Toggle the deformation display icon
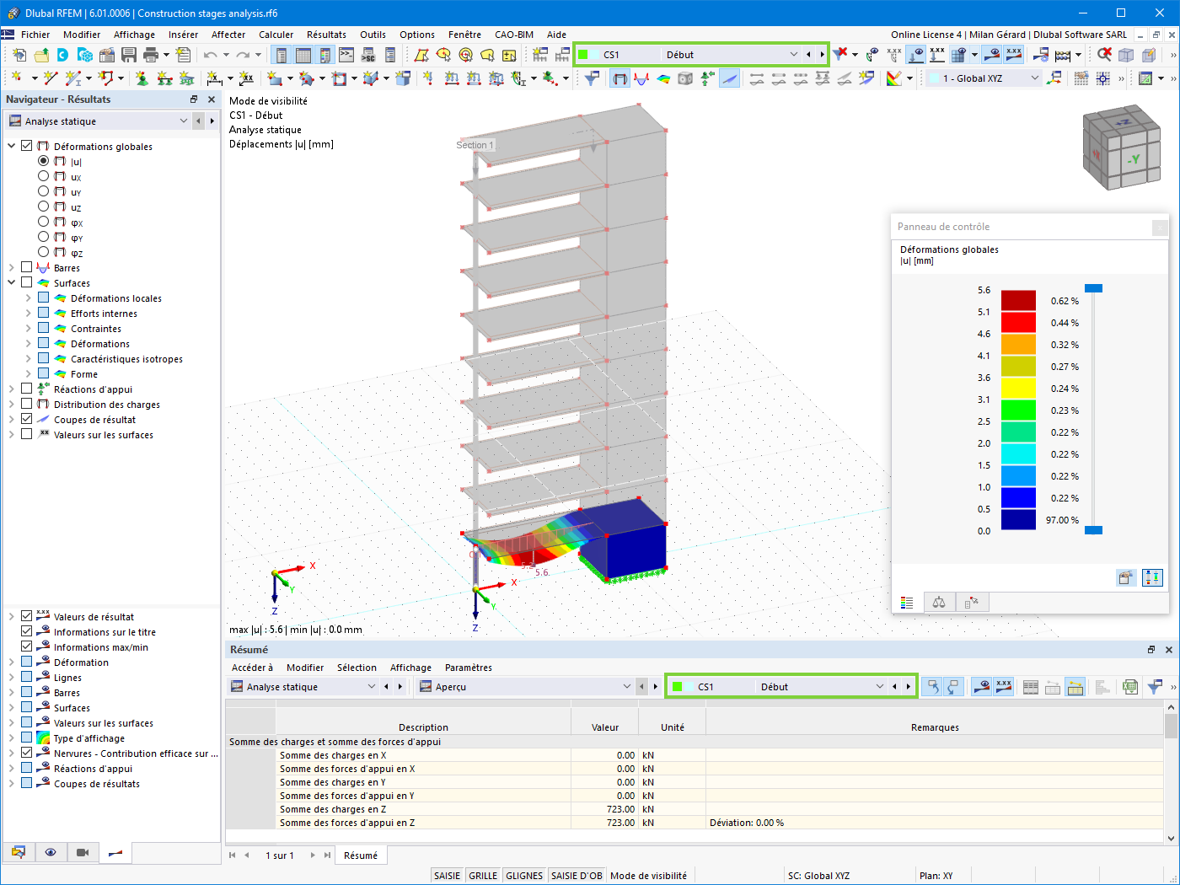1180x885 pixels. coord(620,78)
